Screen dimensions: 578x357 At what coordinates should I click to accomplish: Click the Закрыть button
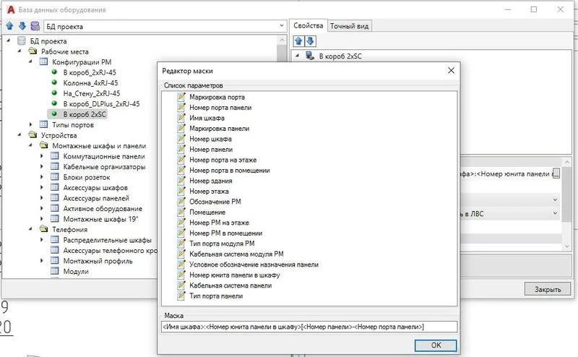click(547, 289)
